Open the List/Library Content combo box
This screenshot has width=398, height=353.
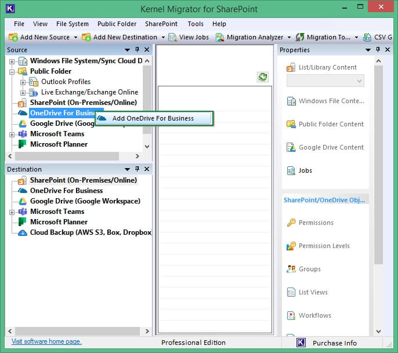point(325,81)
